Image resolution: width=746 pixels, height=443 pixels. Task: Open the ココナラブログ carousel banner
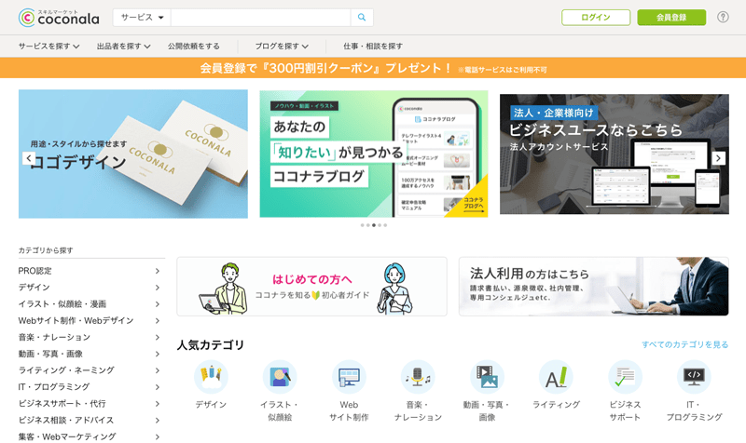point(374,154)
